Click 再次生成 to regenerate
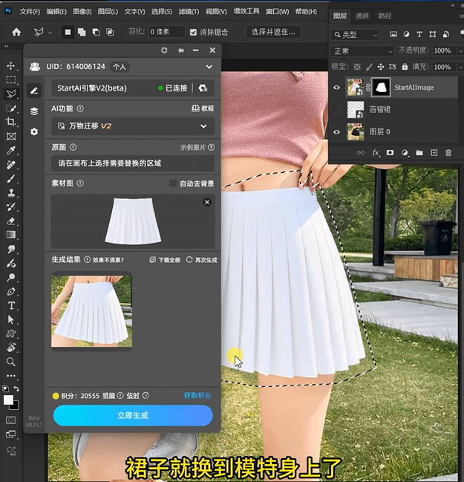Viewport: 464px width, 482px height. [202, 260]
